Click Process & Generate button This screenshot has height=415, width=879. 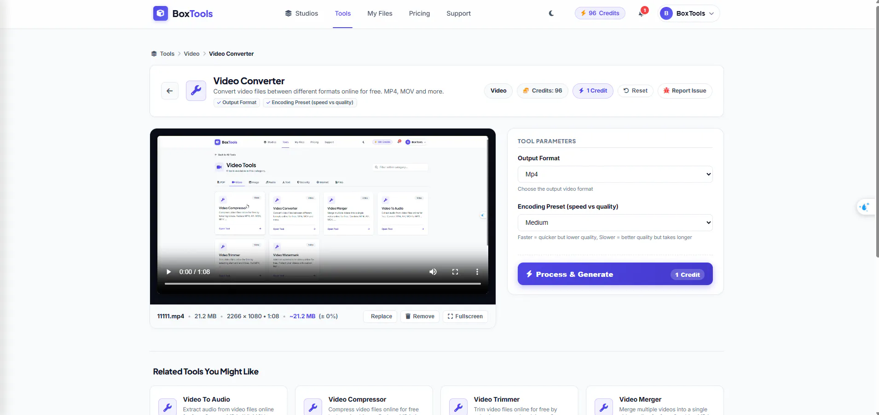pos(615,274)
